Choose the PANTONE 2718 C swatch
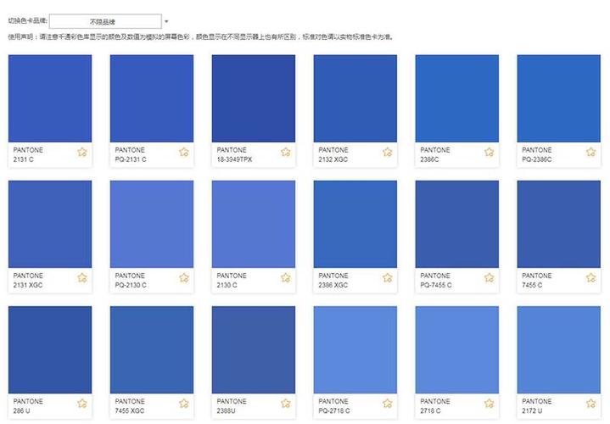This screenshot has width=610, height=424. coord(457,349)
